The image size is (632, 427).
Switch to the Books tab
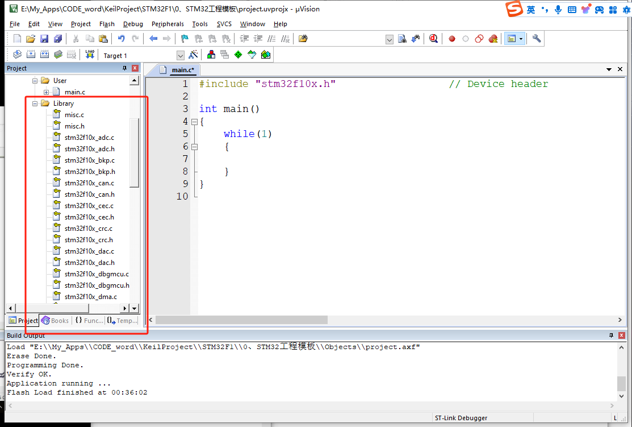[x=55, y=321]
